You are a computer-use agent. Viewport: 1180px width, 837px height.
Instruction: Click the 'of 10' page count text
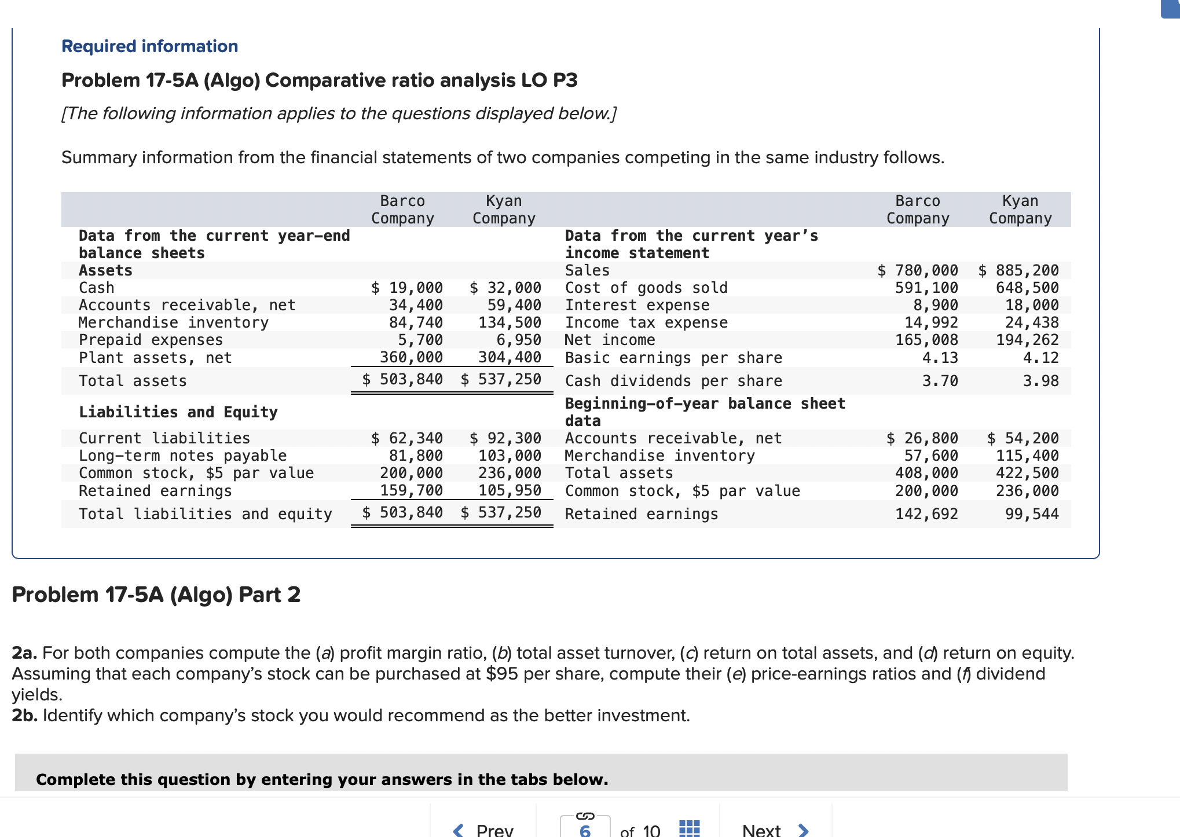pyautogui.click(x=640, y=831)
